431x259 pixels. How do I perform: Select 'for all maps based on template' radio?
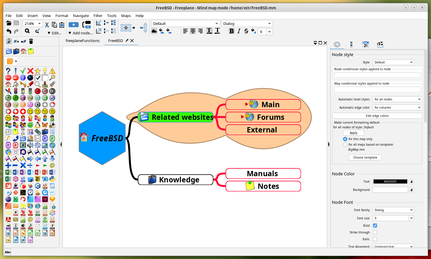345,144
